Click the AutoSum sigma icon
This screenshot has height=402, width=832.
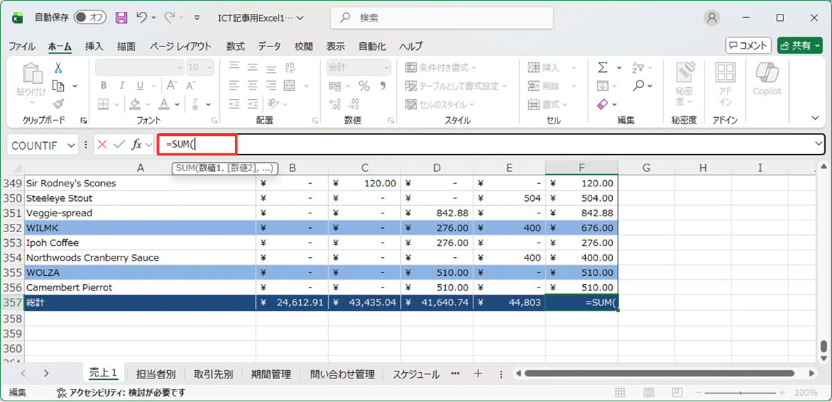[602, 68]
